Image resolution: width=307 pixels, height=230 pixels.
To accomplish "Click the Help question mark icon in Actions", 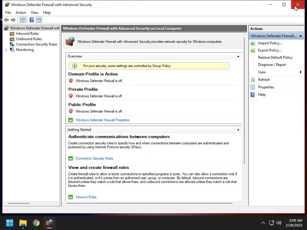I will [x=253, y=95].
